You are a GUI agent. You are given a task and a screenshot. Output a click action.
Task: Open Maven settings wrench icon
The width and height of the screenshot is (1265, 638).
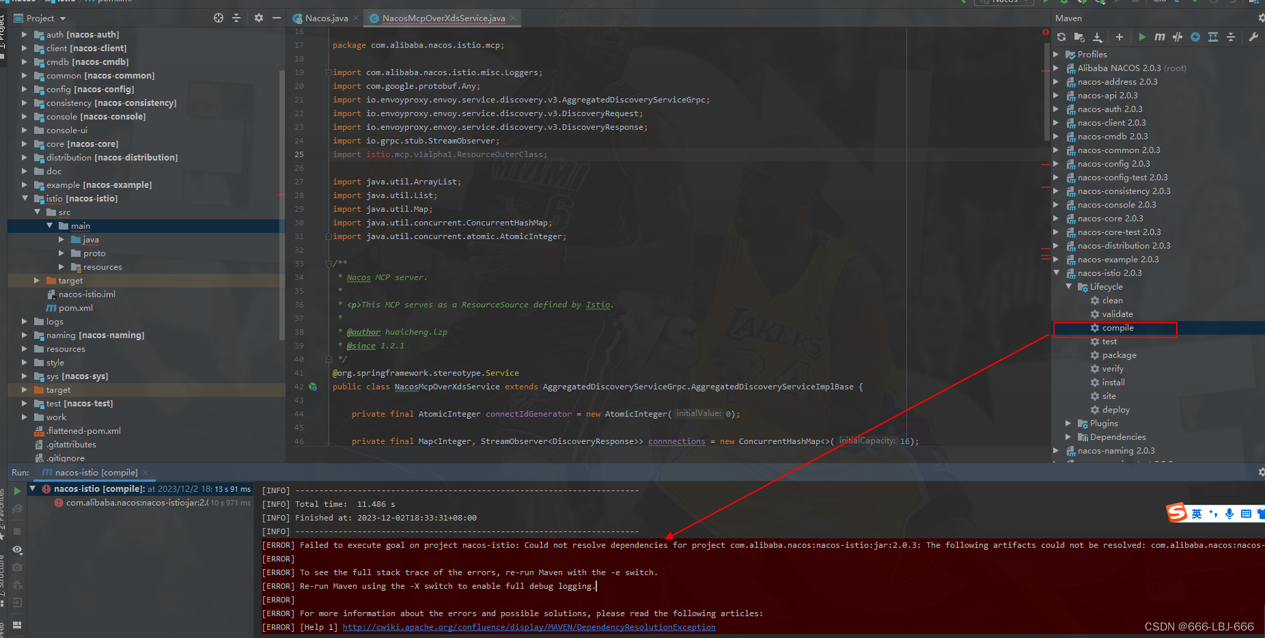(1253, 37)
